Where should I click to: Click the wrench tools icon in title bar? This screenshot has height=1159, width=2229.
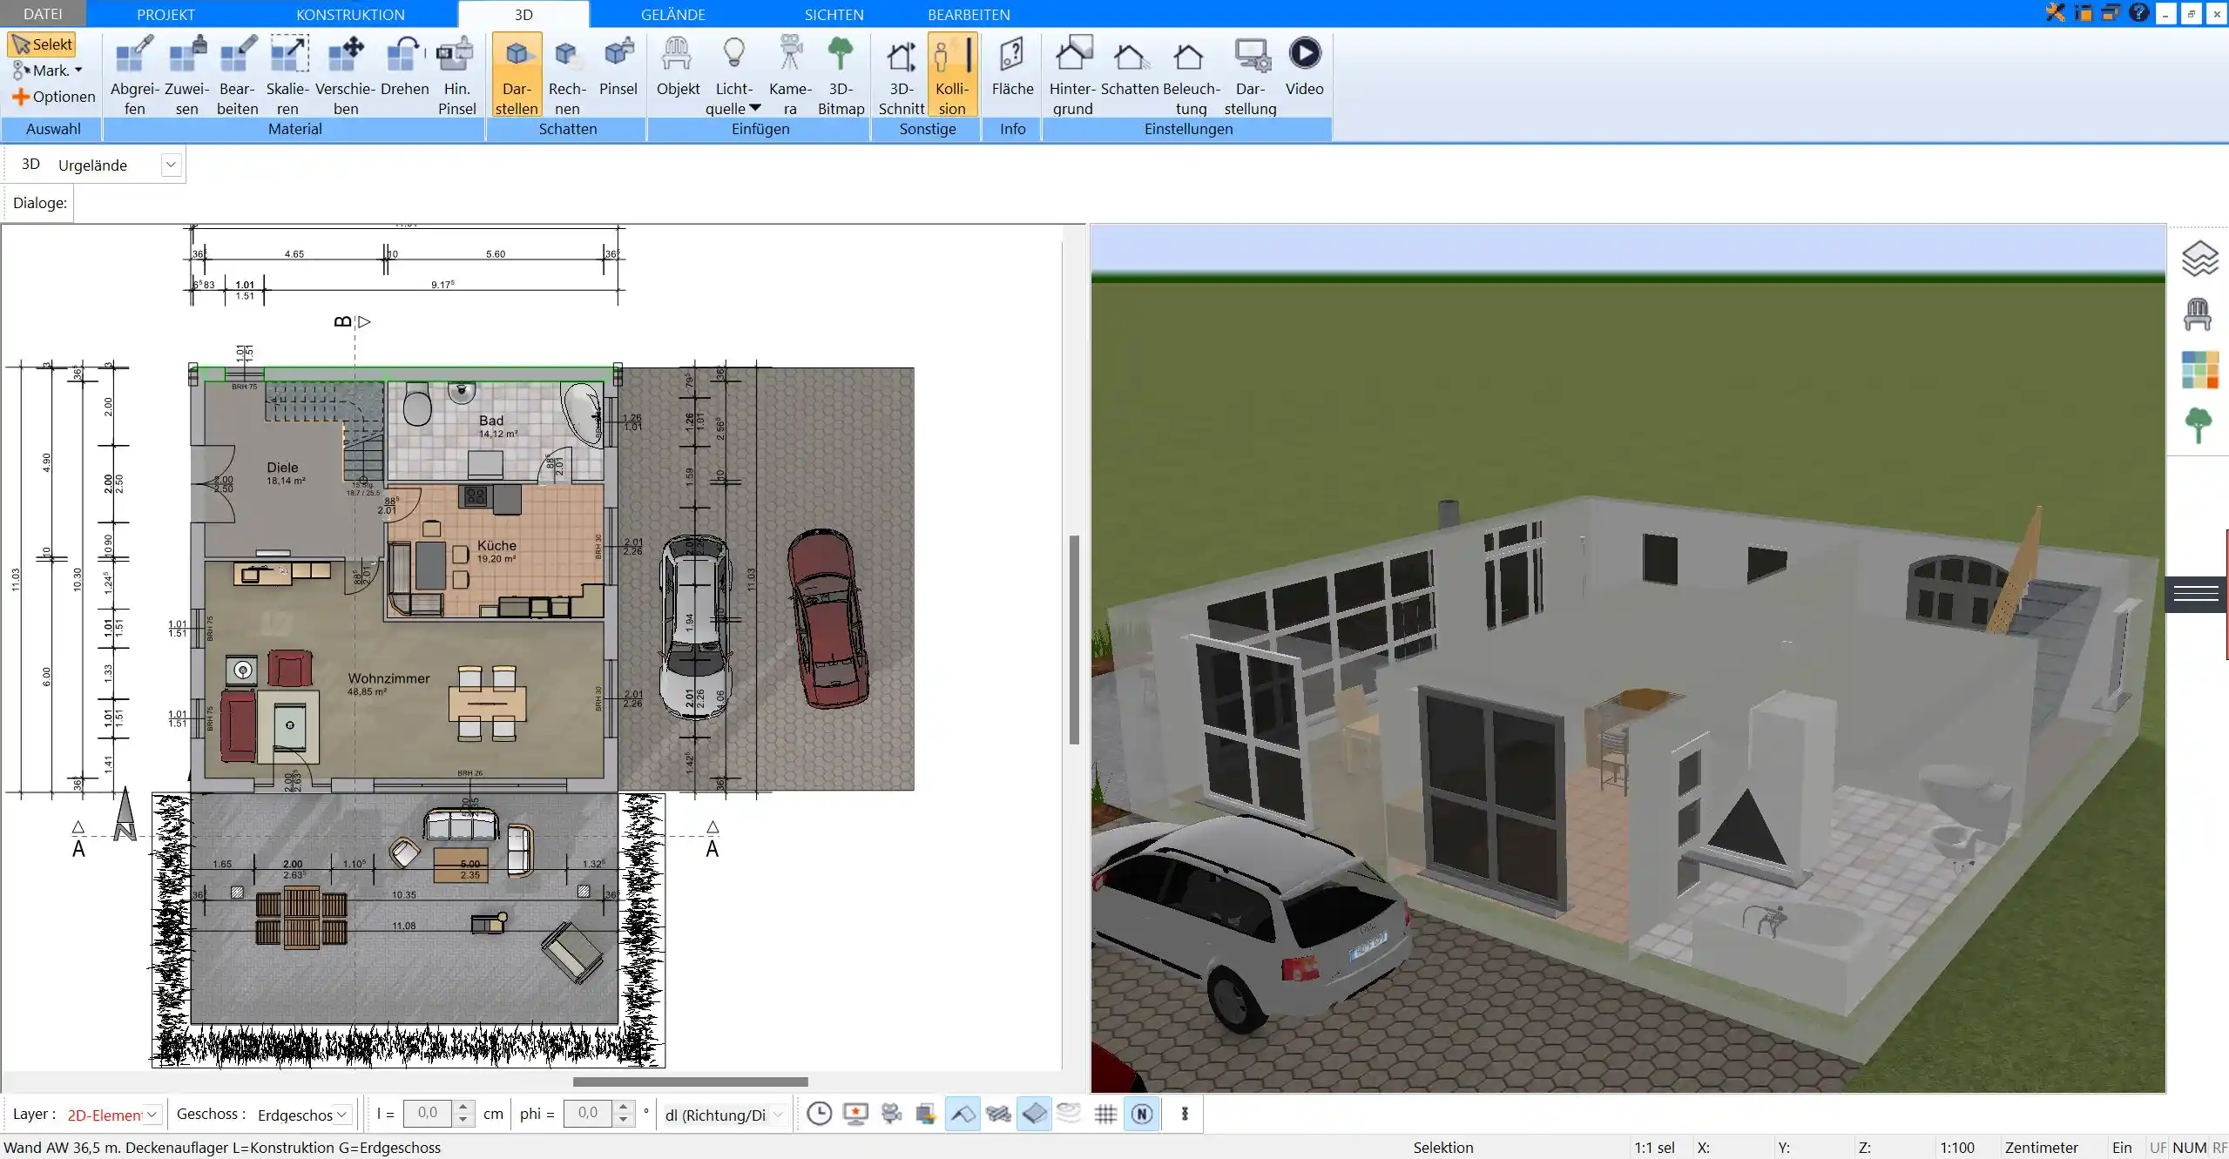tap(2056, 13)
